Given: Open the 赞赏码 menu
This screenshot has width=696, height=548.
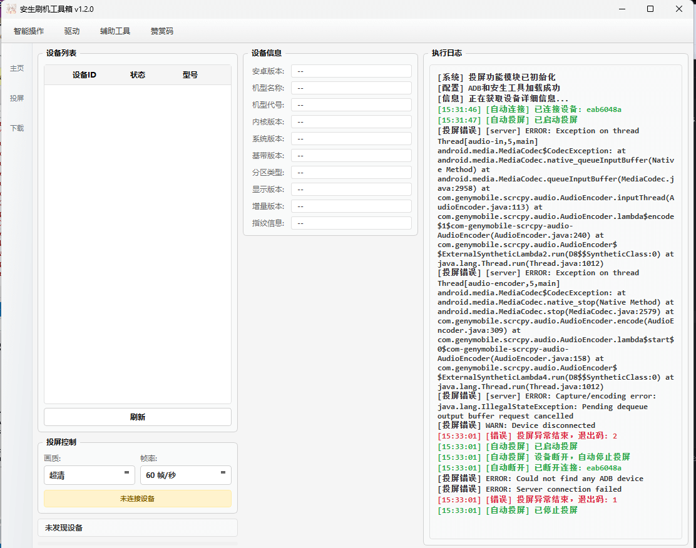Looking at the screenshot, I should pos(162,31).
